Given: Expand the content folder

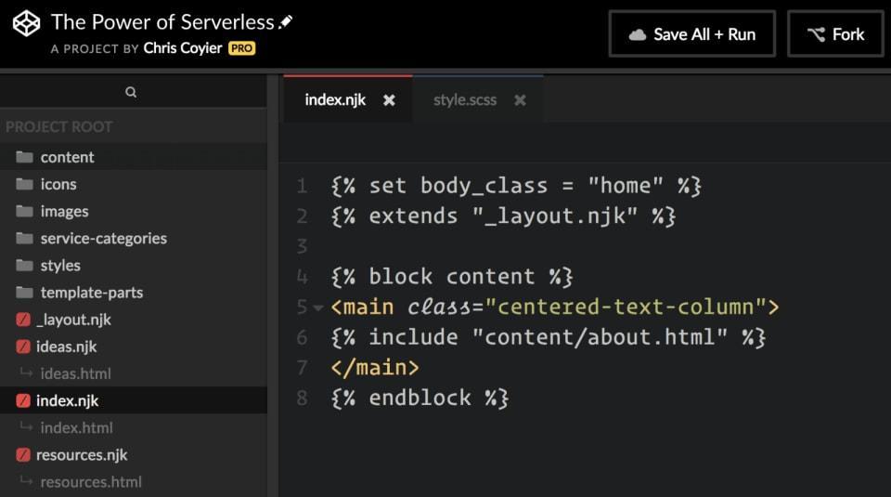Looking at the screenshot, I should point(67,157).
